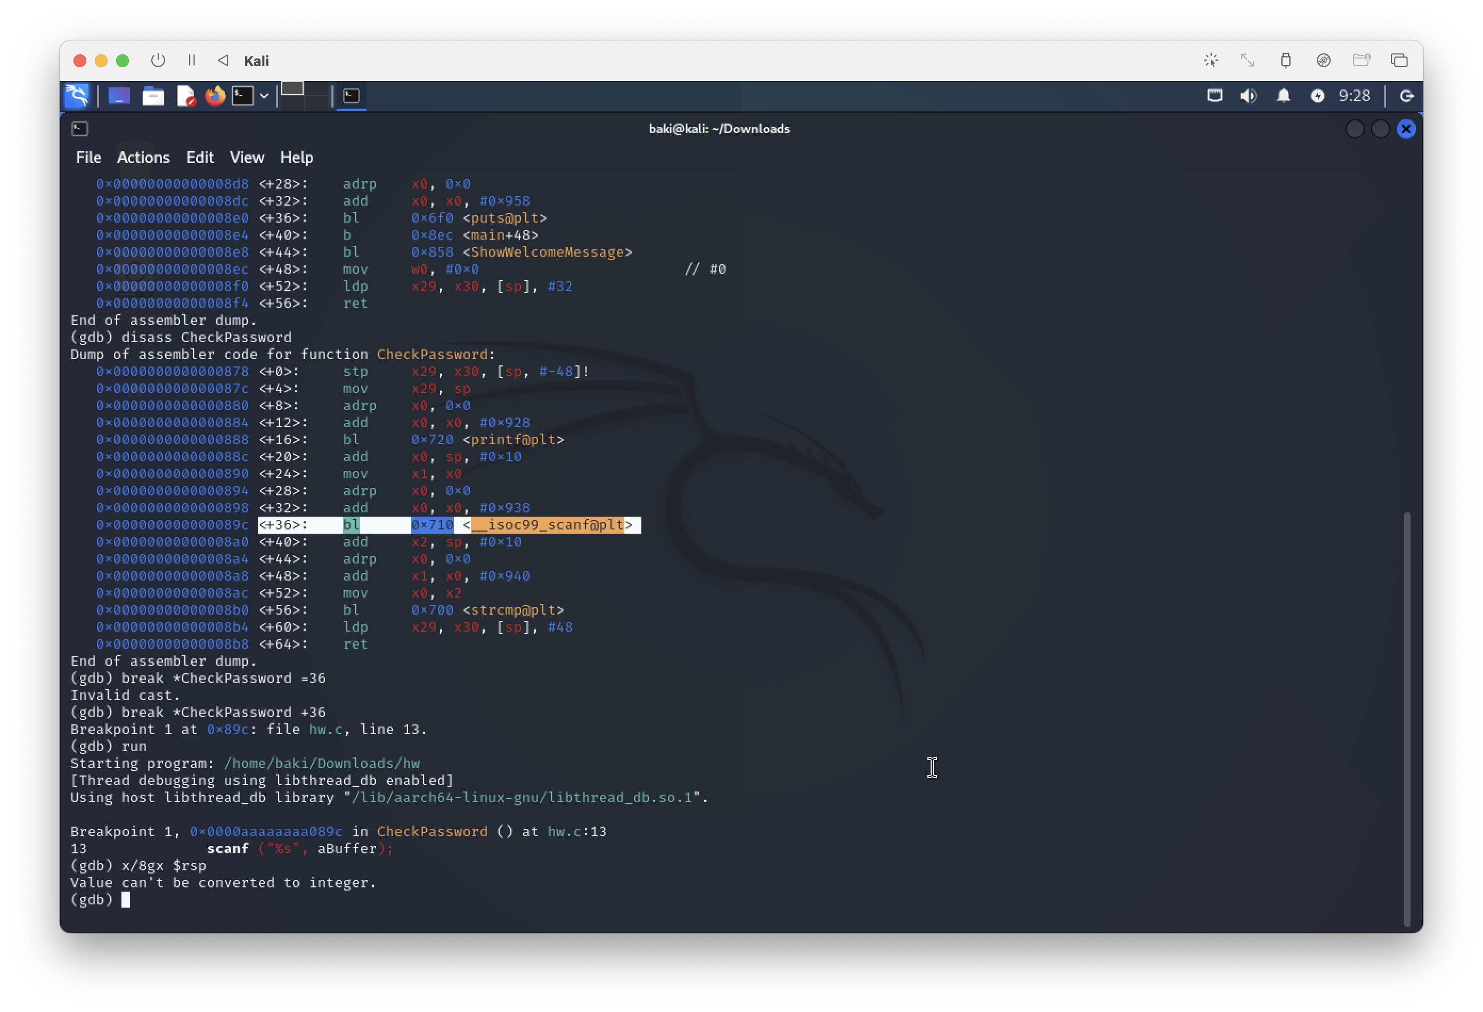Click the notifications bell icon
Screen dimensions: 1483x1012
pos(1283,96)
